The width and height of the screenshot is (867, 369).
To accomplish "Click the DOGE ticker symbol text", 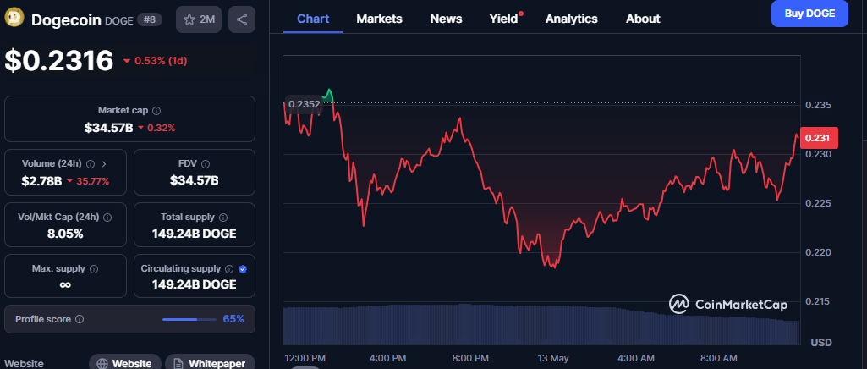I will (119, 20).
